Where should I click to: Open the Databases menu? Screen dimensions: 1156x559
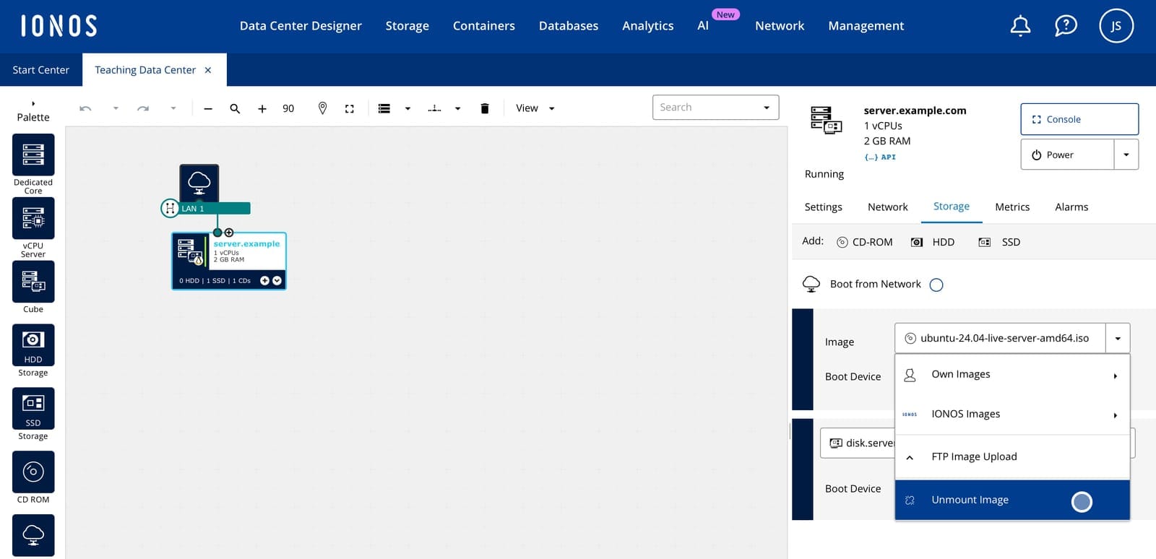(x=569, y=26)
